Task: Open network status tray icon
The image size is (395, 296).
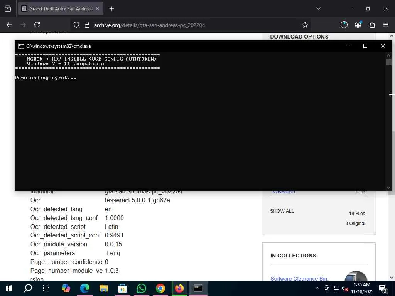Action: pyautogui.click(x=336, y=288)
